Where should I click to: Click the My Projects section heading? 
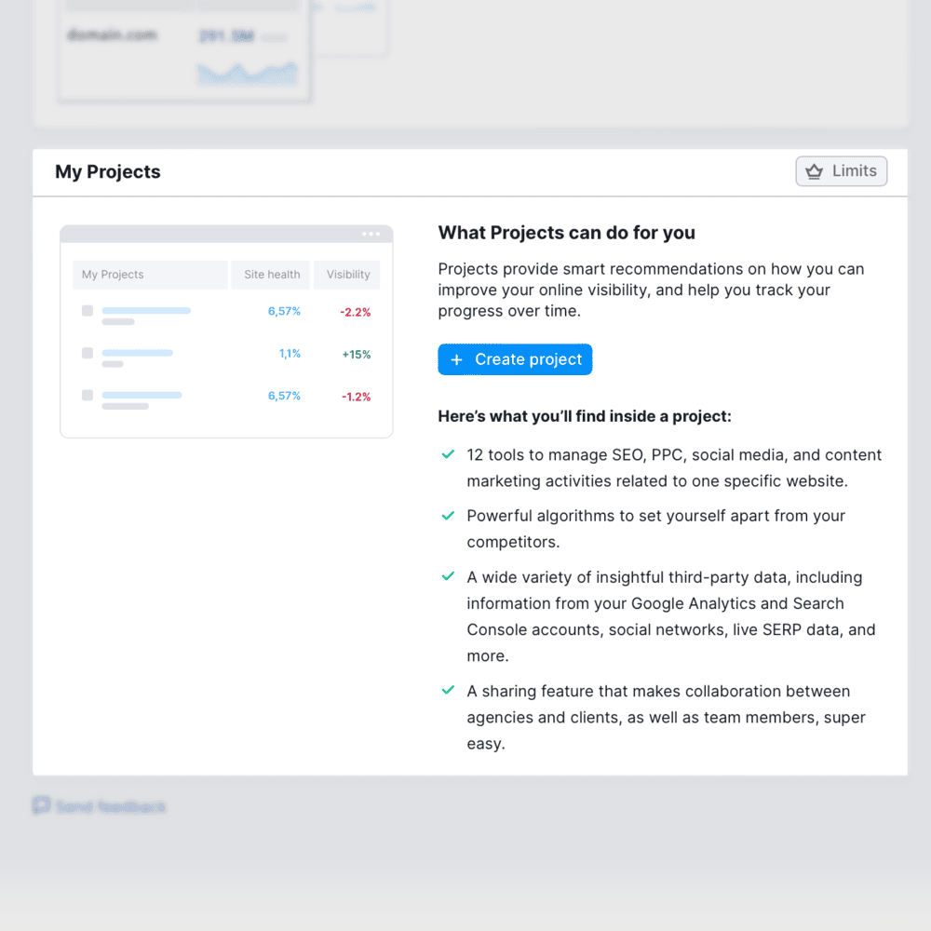click(107, 171)
